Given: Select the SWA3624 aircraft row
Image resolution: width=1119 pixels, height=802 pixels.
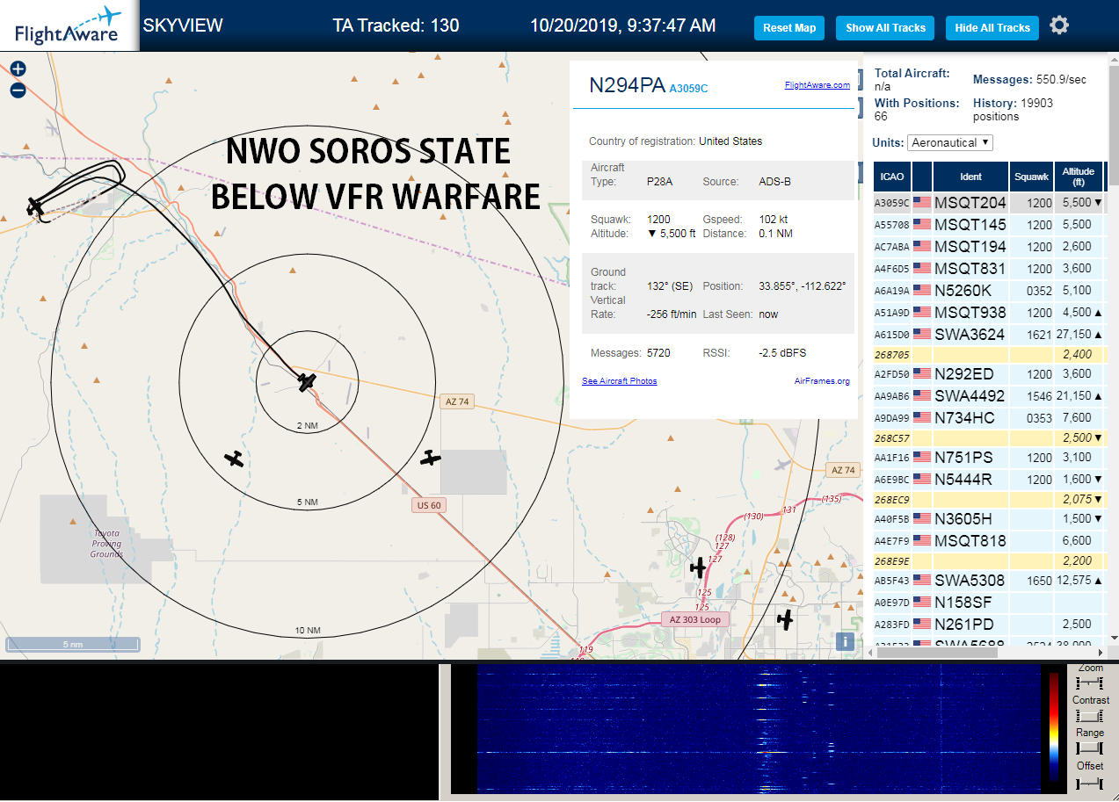Looking at the screenshot, I should click(989, 335).
